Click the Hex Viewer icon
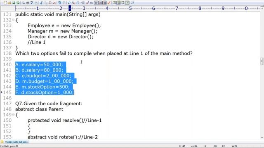 (91, 3)
